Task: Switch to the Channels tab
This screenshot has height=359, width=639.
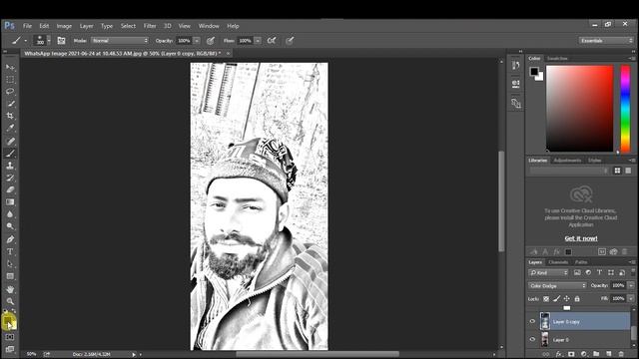Action: point(558,262)
